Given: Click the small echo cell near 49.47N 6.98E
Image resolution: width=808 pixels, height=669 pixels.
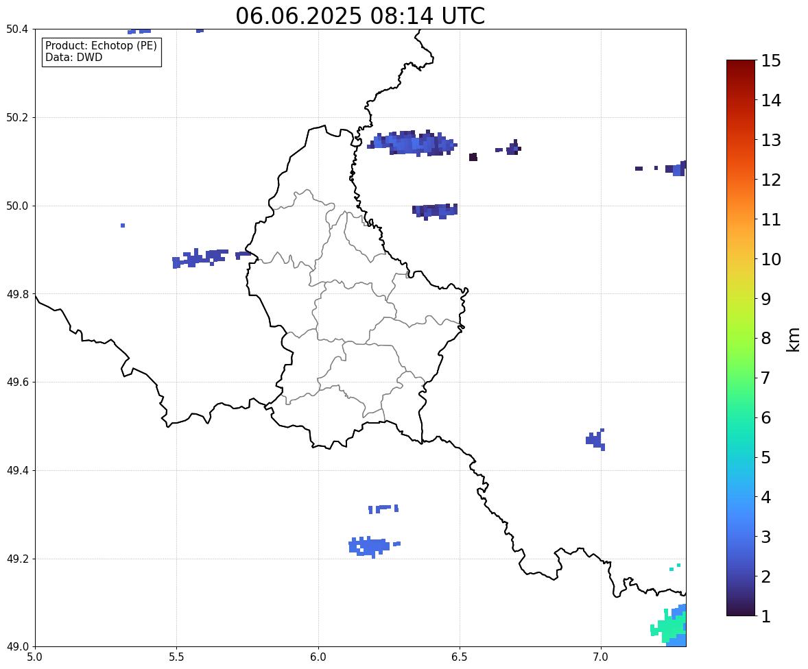Looking at the screenshot, I should point(595,439).
